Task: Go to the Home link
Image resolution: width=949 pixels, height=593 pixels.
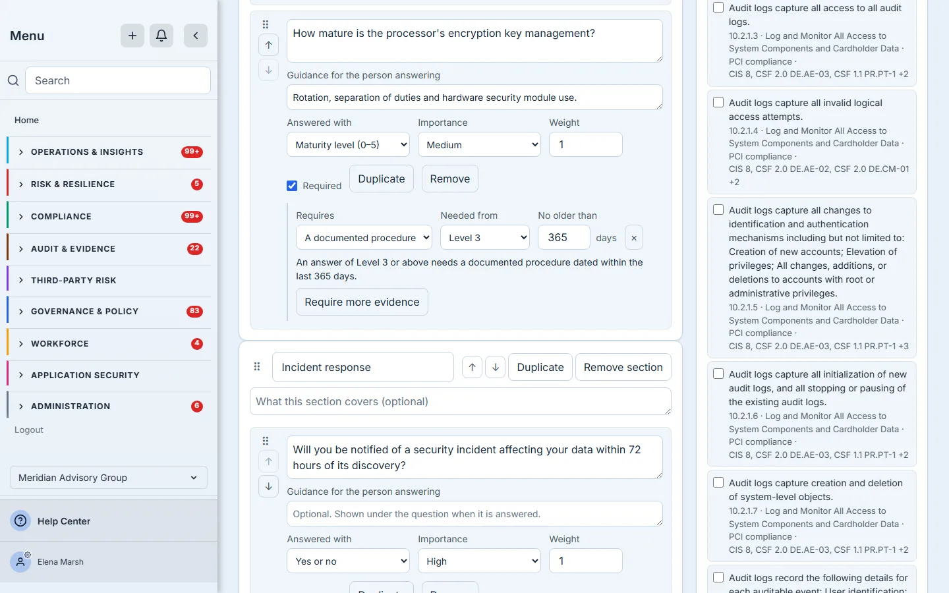Action: point(26,120)
